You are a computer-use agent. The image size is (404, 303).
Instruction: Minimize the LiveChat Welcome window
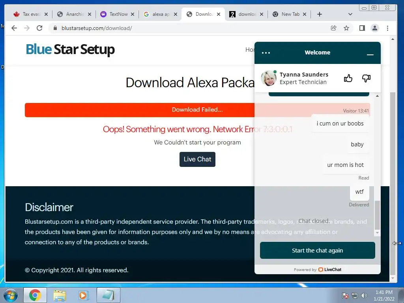pos(370,54)
